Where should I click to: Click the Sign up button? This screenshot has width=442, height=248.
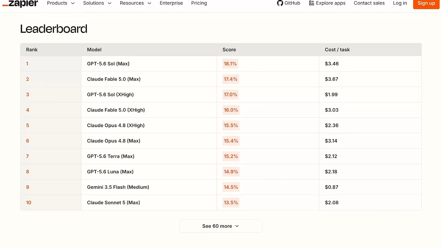pos(426,4)
